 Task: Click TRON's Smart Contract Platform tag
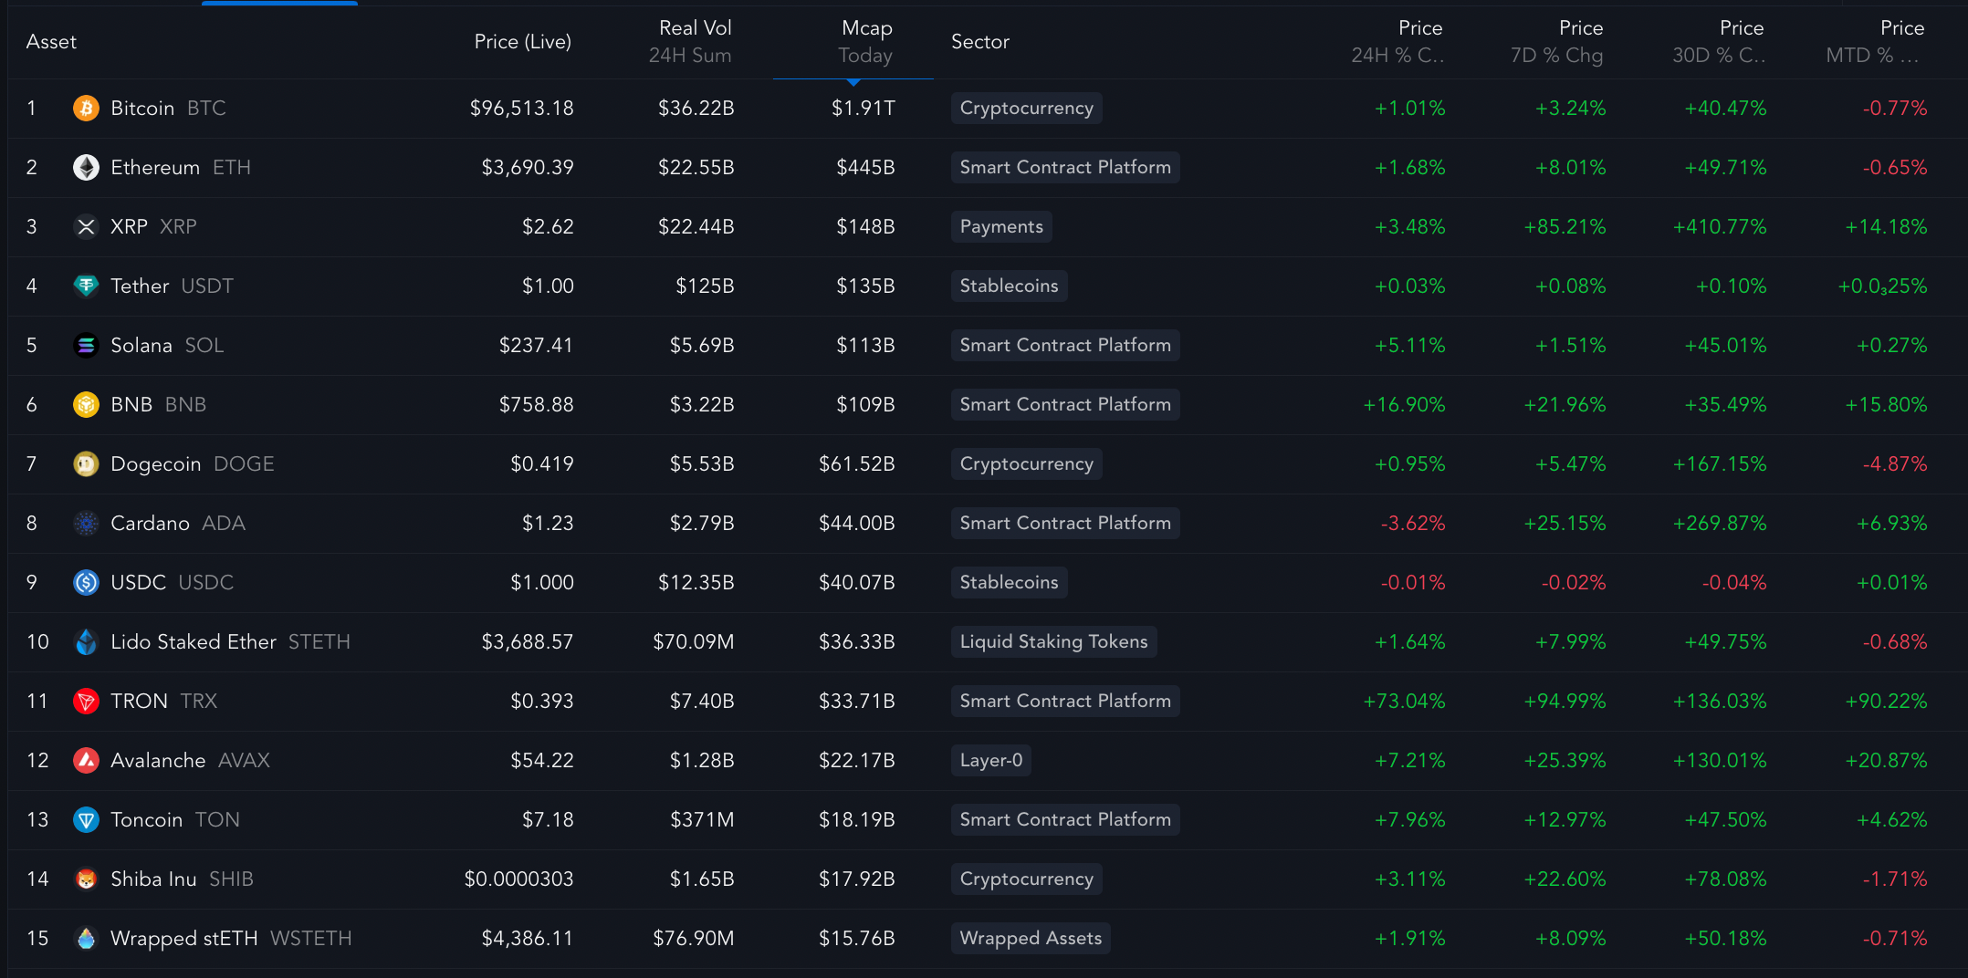pyautogui.click(x=1065, y=702)
